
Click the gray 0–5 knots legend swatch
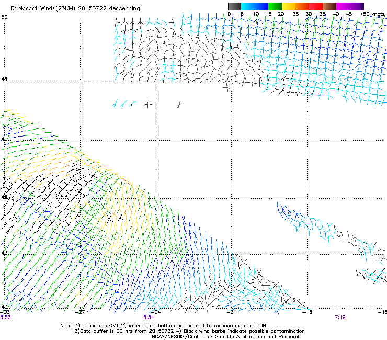234,6
